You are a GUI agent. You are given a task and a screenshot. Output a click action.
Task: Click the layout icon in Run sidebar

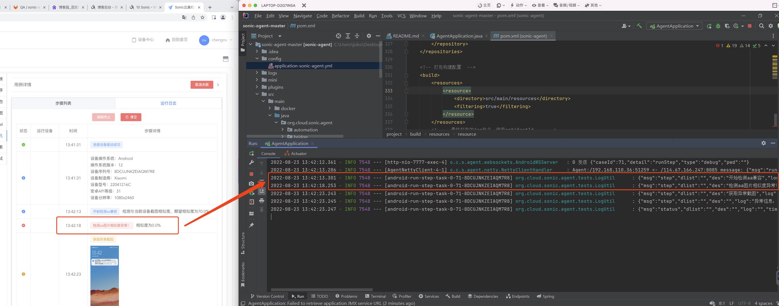pos(251,214)
